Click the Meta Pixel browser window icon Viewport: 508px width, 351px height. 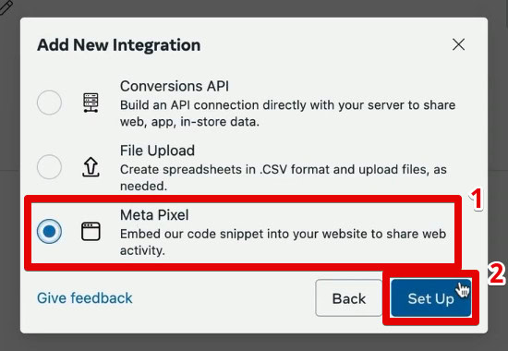pos(91,232)
